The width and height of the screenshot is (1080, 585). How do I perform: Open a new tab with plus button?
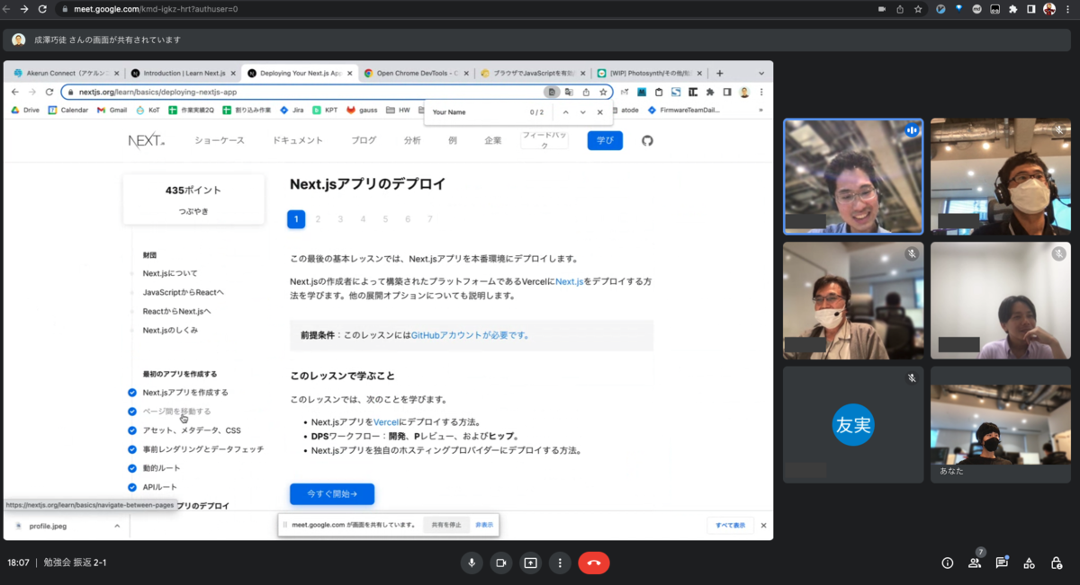719,73
